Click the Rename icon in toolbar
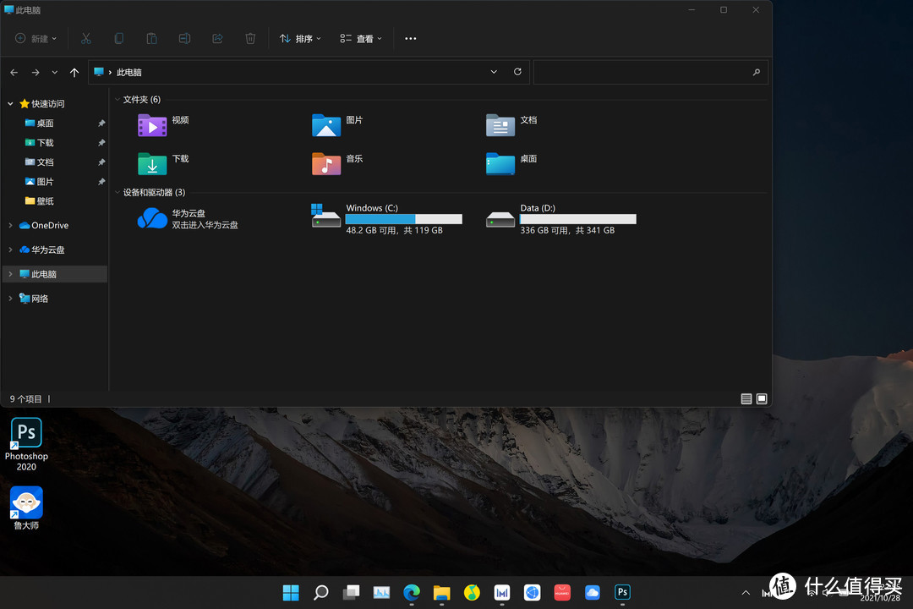Screen dimensions: 913x609 pyautogui.click(x=184, y=38)
